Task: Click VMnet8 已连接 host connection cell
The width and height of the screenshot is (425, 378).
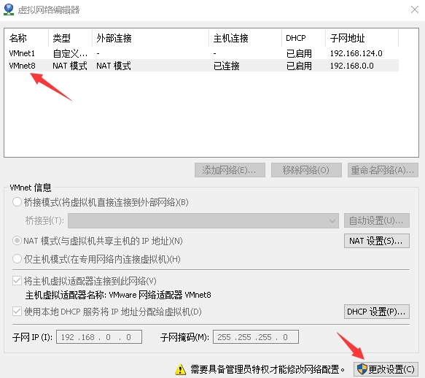Action: coord(226,66)
